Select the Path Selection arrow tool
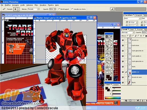The image size is (147, 110). point(107,62)
